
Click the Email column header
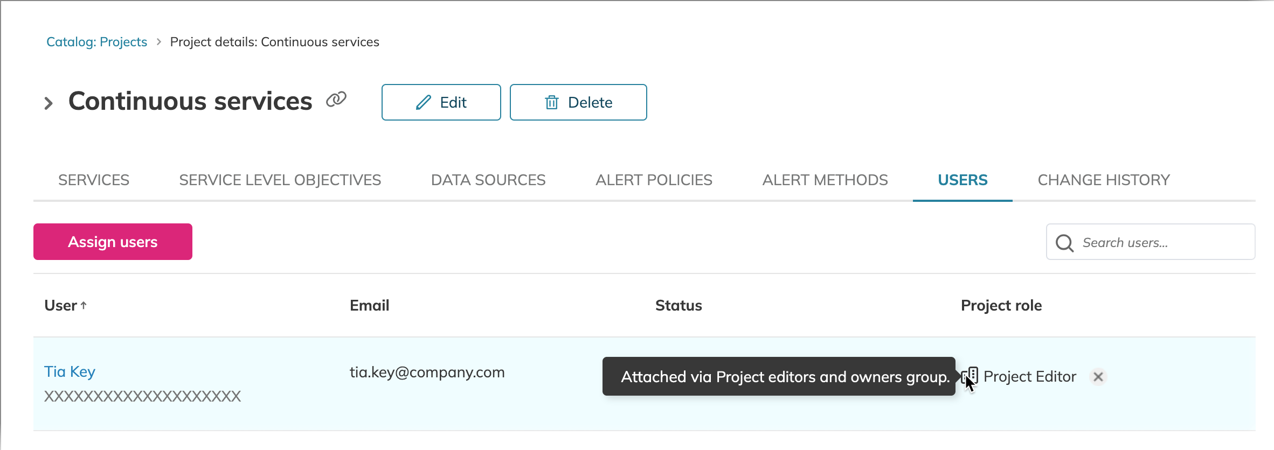coord(369,305)
